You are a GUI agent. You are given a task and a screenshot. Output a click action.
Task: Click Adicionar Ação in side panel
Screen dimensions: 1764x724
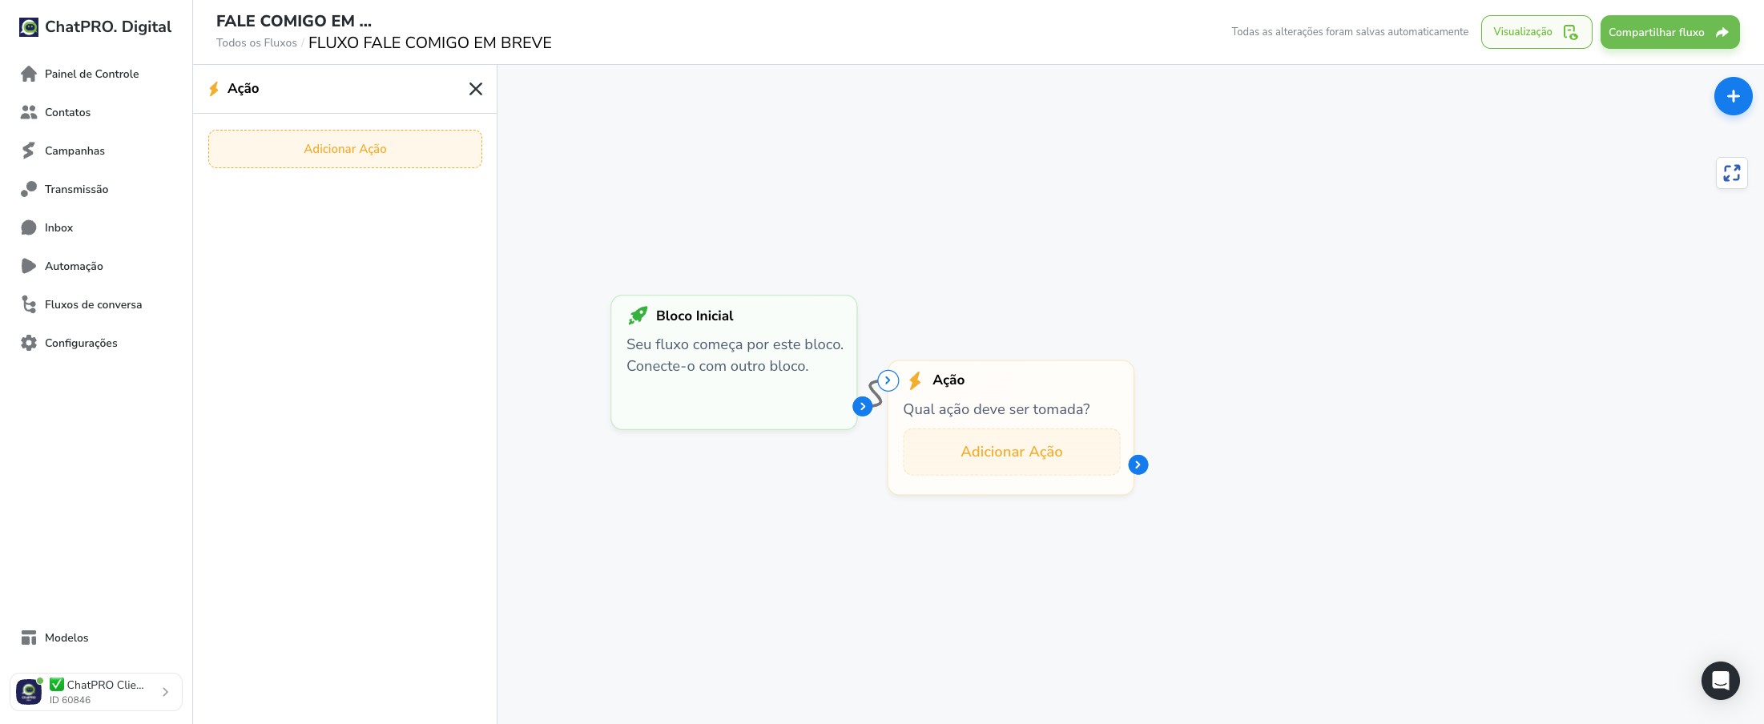coord(345,149)
